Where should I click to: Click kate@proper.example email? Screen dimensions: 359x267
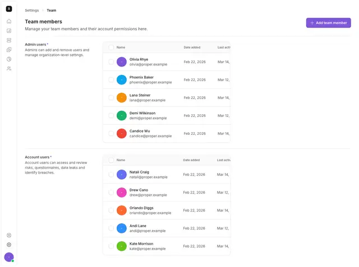(x=148, y=249)
